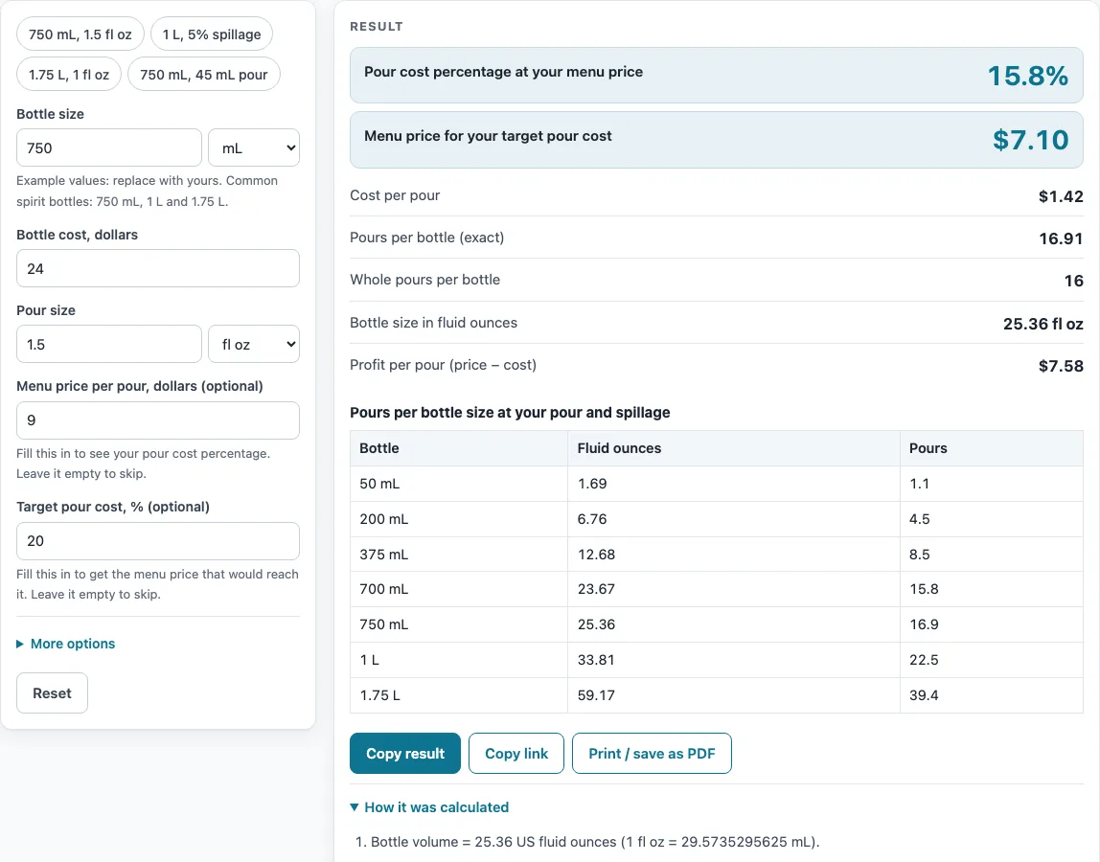Click the Pours column header
Viewport: 1100px width, 862px height.
click(x=992, y=448)
